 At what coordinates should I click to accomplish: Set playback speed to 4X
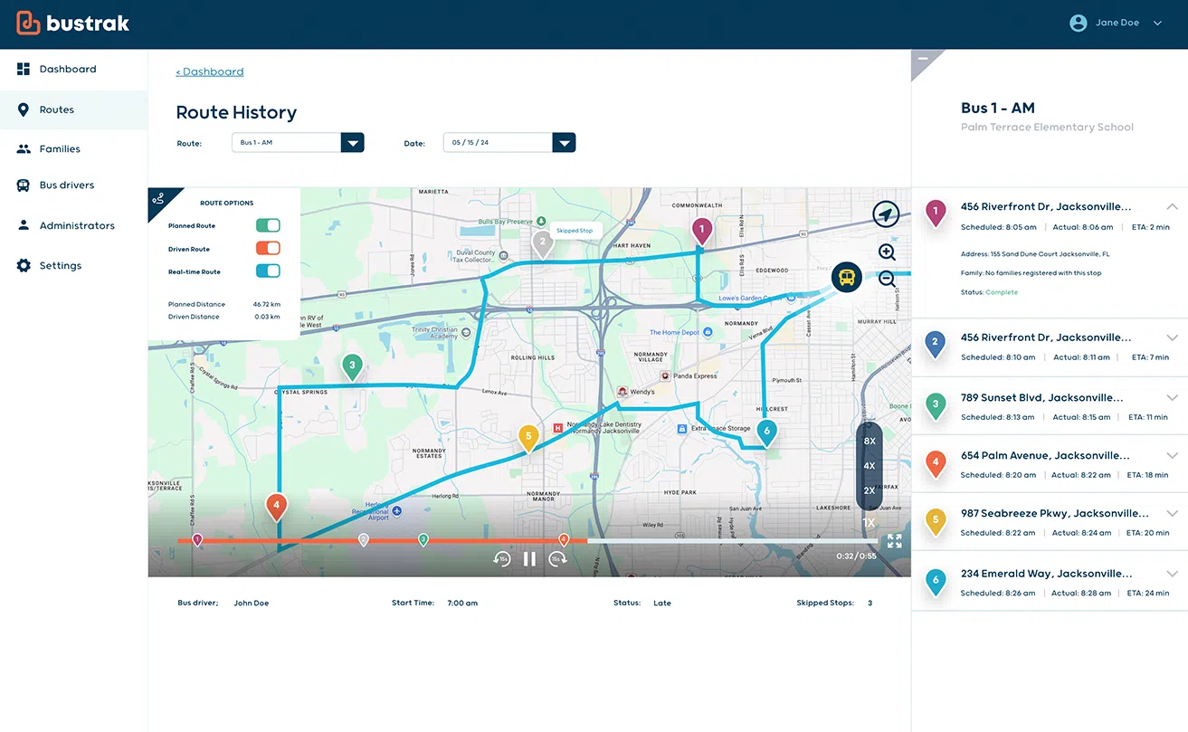(x=870, y=466)
